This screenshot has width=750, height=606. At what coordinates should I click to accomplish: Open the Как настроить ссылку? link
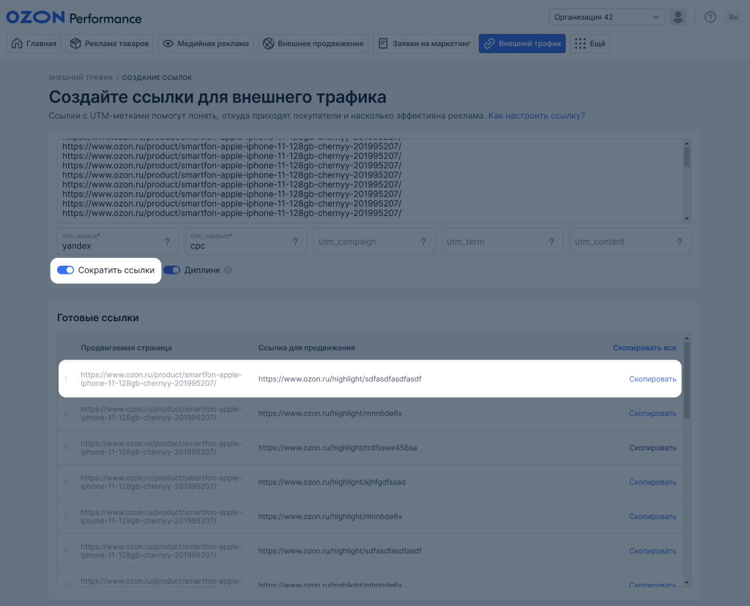[x=536, y=116]
